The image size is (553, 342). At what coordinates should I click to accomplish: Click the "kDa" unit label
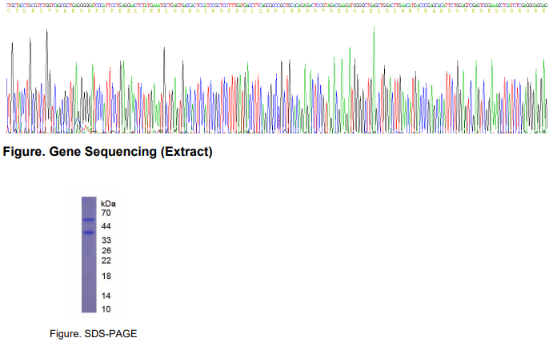(108, 204)
